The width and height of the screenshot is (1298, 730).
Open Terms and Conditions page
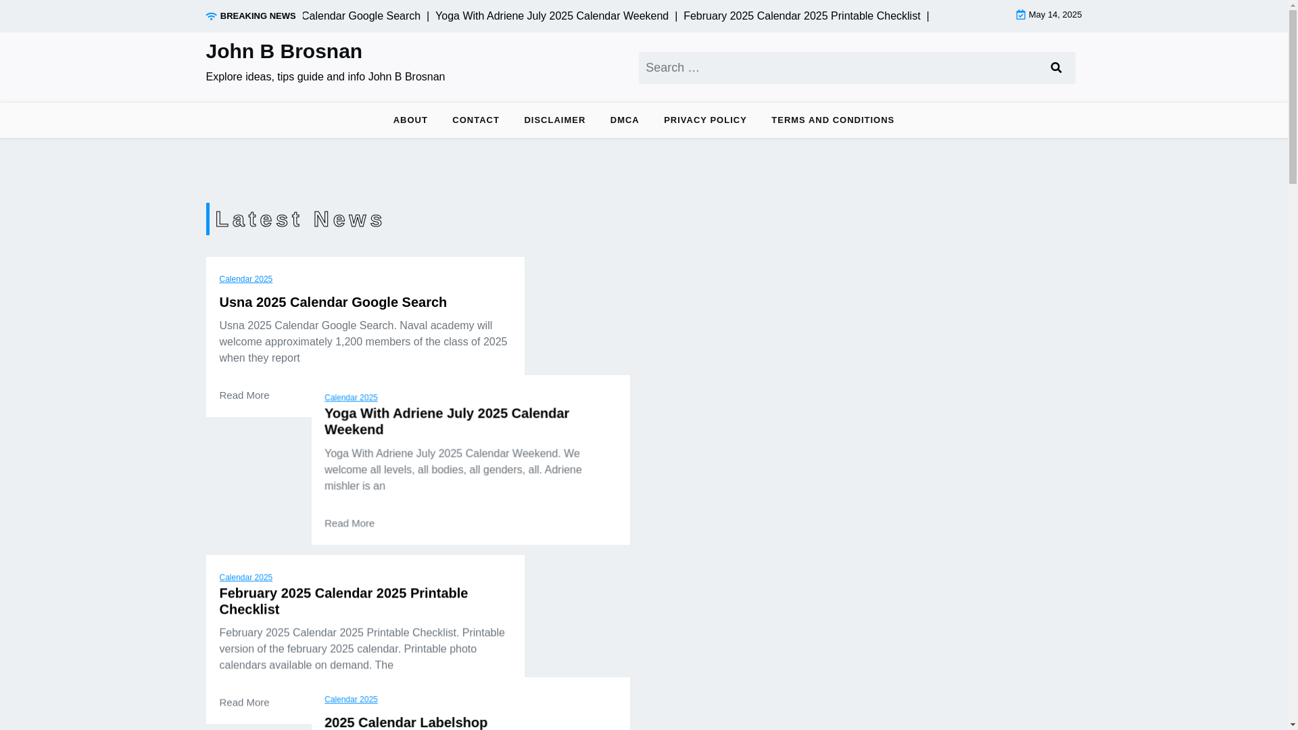pyautogui.click(x=832, y=120)
